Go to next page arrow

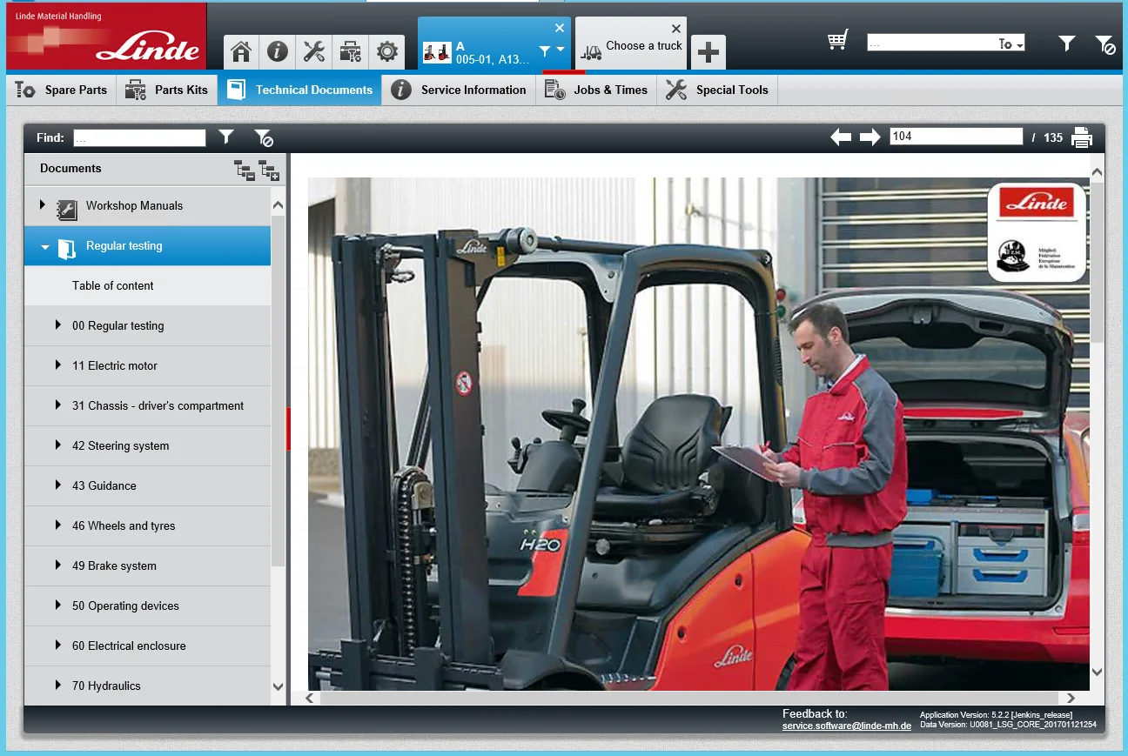pyautogui.click(x=869, y=137)
